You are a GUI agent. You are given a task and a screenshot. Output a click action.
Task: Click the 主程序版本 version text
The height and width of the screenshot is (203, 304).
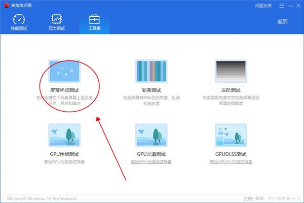272,198
